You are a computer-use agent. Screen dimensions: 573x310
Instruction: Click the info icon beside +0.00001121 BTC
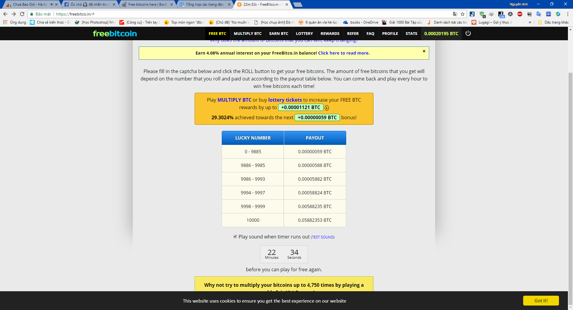click(x=327, y=108)
